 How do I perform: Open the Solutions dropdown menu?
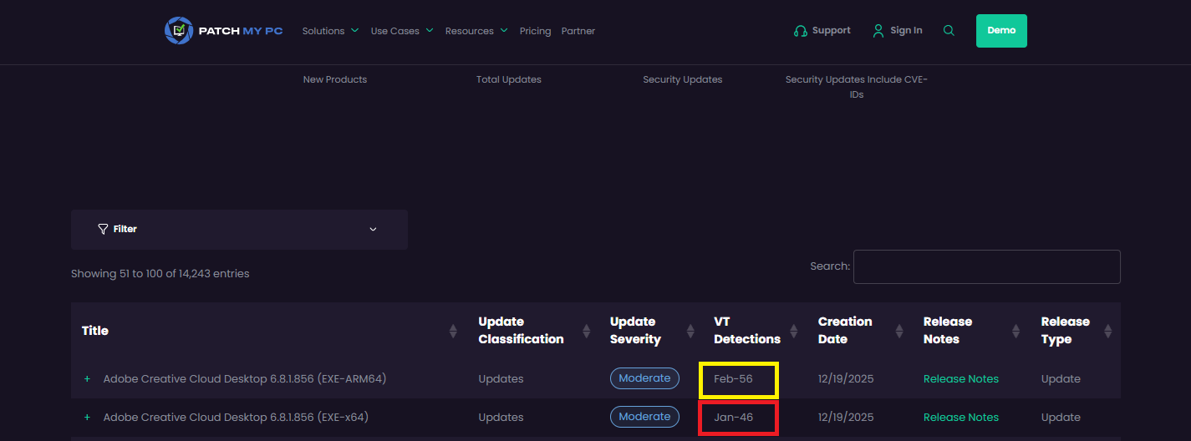pyautogui.click(x=330, y=31)
